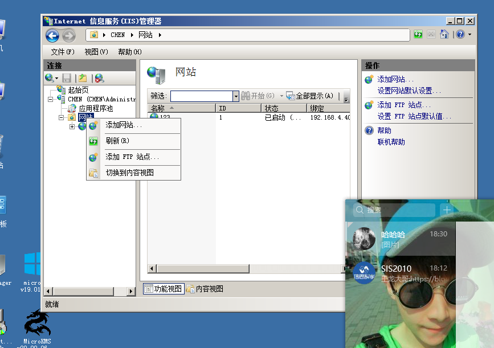
Task: Open the dropdown arrow next to the connect globe icon
Action: point(57,78)
